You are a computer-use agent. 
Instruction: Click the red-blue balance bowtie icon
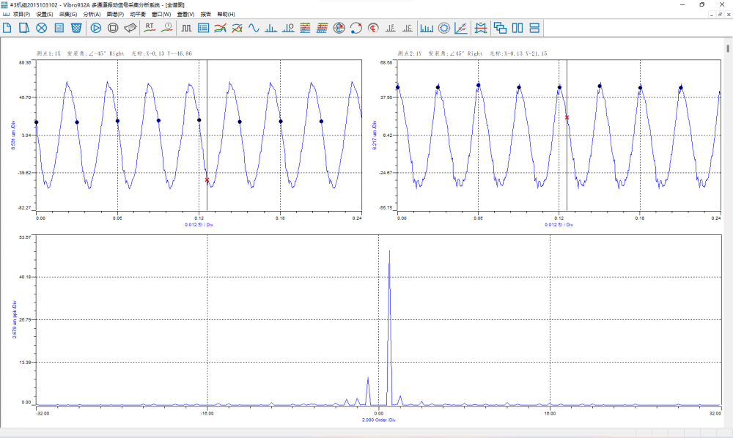[x=480, y=28]
